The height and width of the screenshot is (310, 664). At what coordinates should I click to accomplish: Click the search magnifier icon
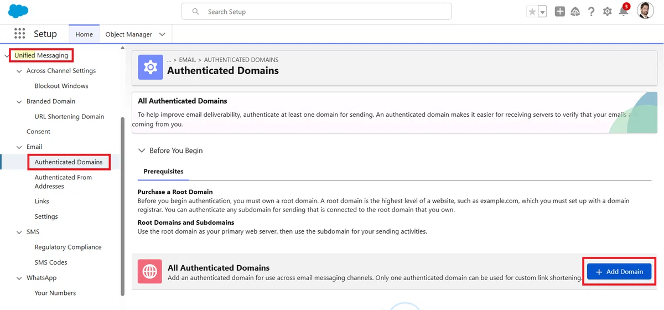coord(195,12)
